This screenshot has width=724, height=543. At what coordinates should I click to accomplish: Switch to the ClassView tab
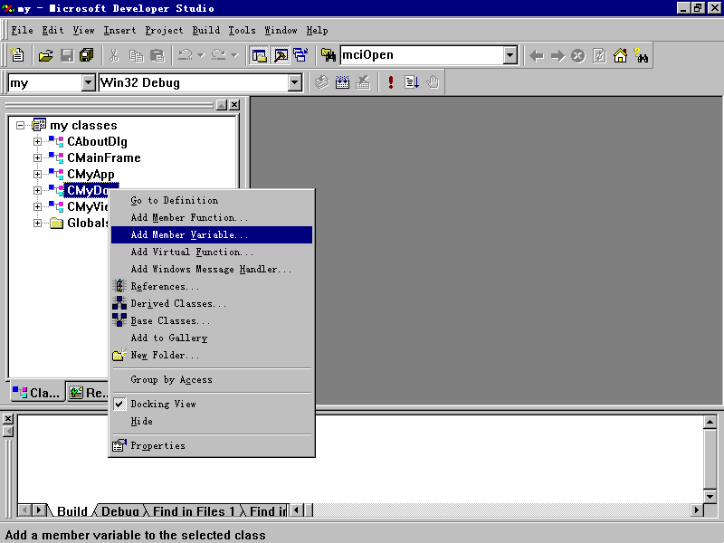pyautogui.click(x=37, y=393)
